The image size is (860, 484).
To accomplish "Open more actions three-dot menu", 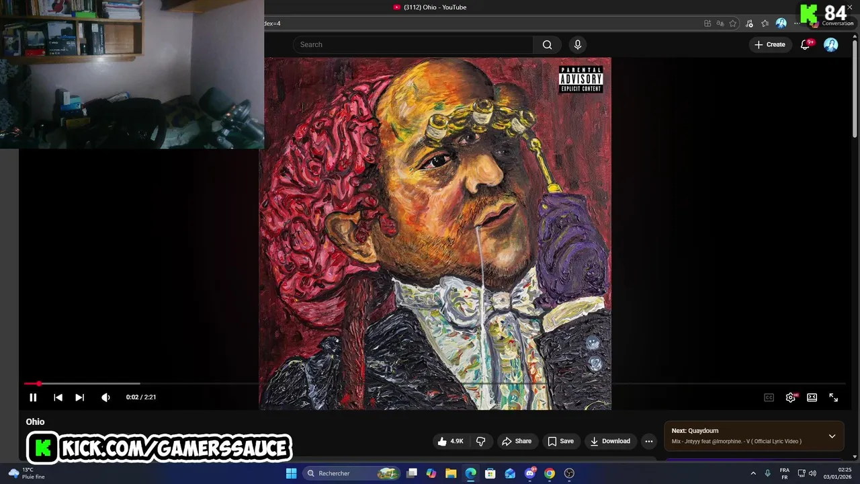I will click(648, 441).
